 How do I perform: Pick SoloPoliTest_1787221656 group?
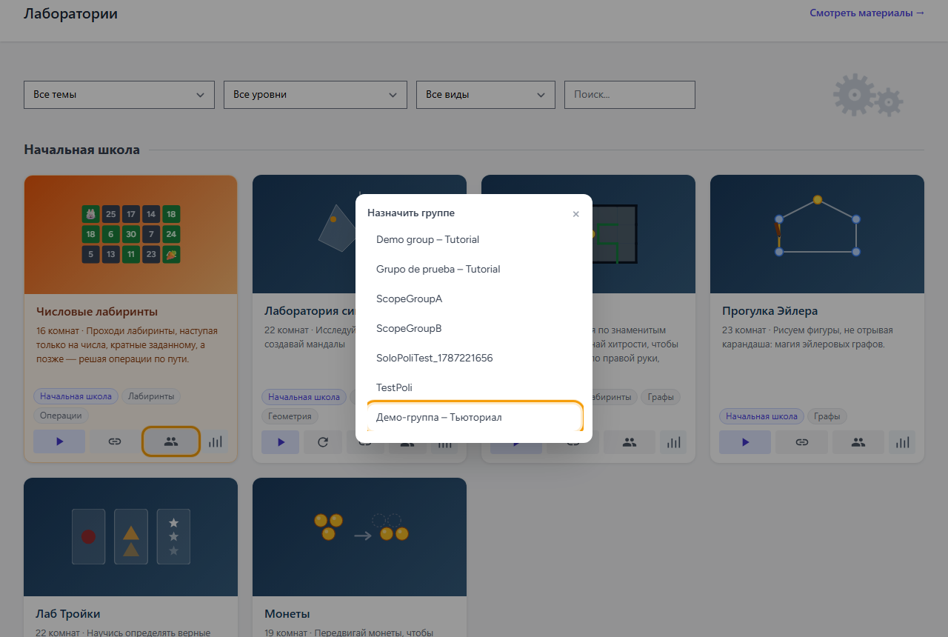tap(474, 358)
